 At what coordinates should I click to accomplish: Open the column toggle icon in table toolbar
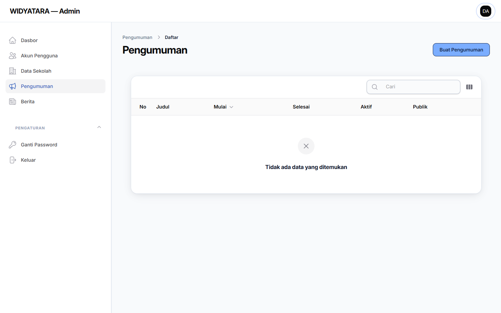(469, 87)
